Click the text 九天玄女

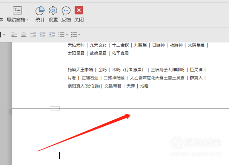point(98,45)
